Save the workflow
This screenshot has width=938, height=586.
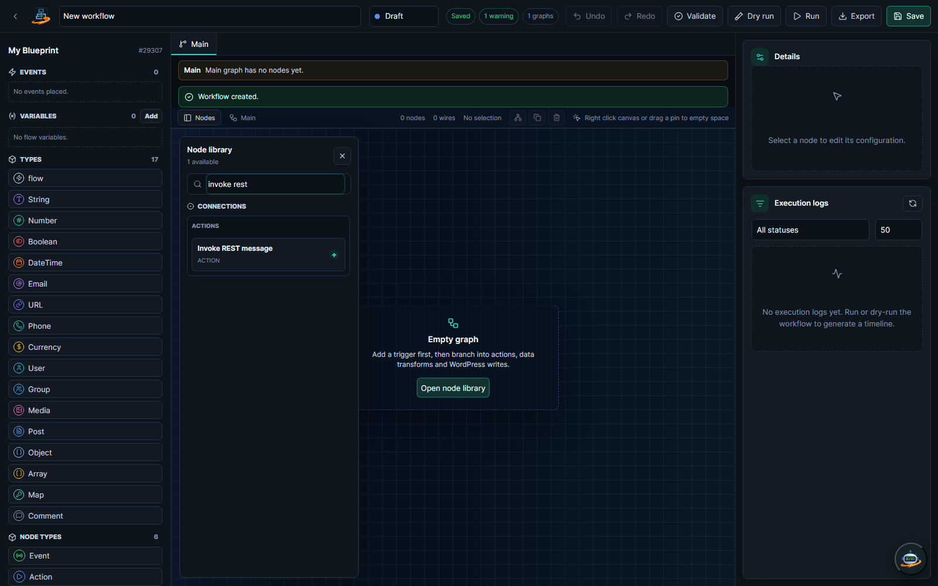click(x=909, y=16)
